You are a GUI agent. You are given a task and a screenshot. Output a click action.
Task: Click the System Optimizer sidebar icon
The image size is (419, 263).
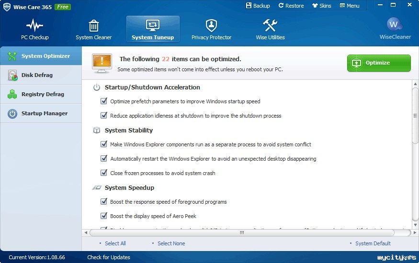(12, 56)
